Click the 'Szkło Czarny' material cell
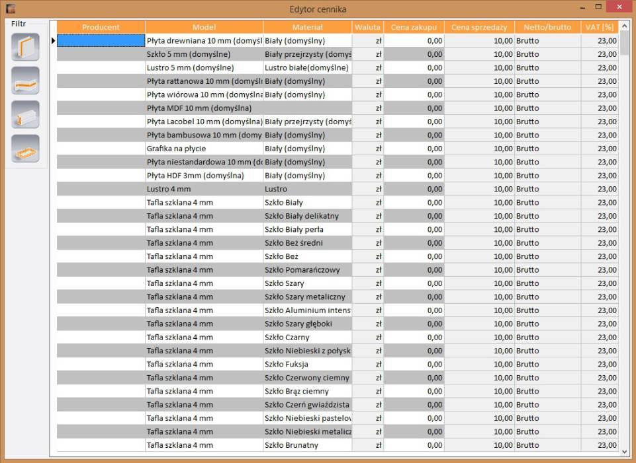Image resolution: width=636 pixels, height=463 pixels. click(x=308, y=337)
